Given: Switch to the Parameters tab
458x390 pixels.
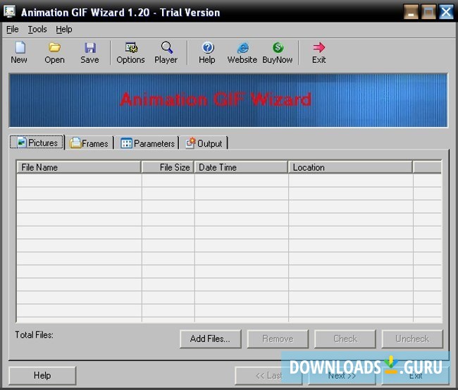Looking at the screenshot, I should 147,143.
